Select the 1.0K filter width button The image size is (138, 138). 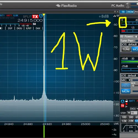click(124, 121)
